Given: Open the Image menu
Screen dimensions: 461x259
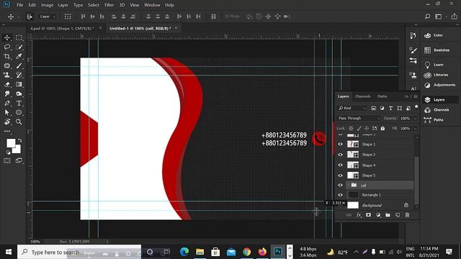Looking at the screenshot, I should point(47,5).
